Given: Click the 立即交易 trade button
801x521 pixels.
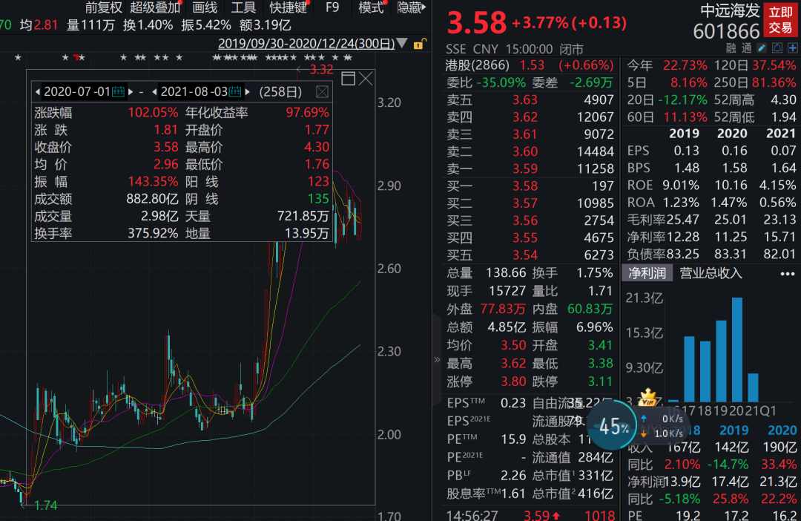Looking at the screenshot, I should (781, 18).
